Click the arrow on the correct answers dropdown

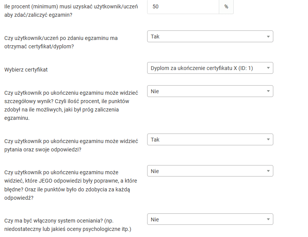[x=268, y=172]
